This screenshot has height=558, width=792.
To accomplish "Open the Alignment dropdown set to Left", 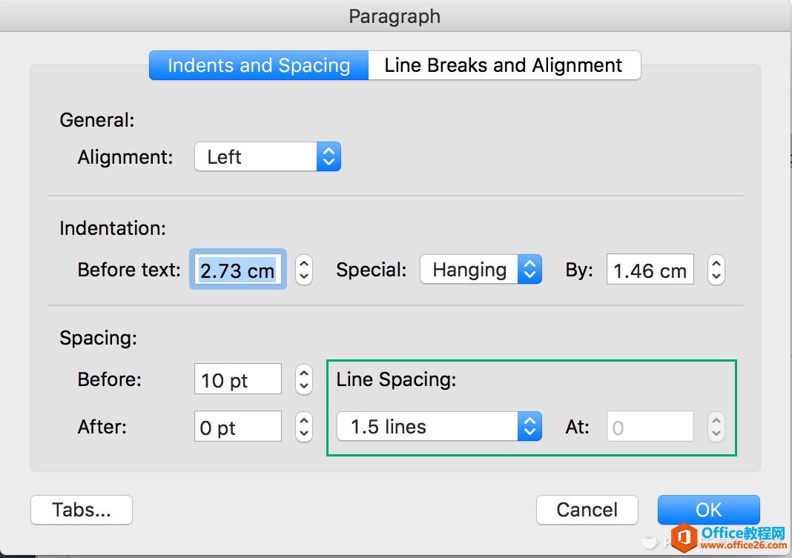I will pyautogui.click(x=267, y=157).
